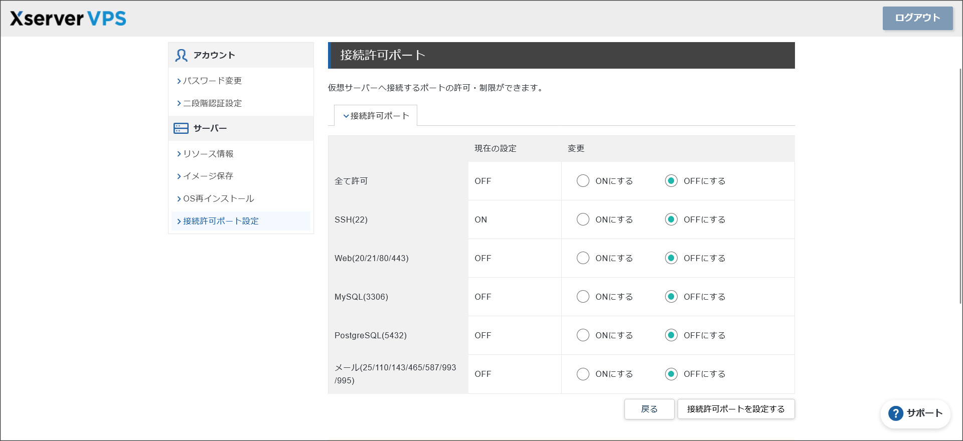963x441 pixels.
Task: Select OFFにする for PostgreSQL(5432)
Action: (x=671, y=335)
